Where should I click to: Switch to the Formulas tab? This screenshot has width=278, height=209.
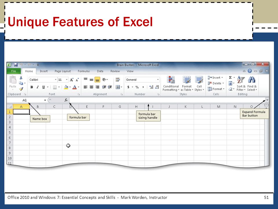84,71
